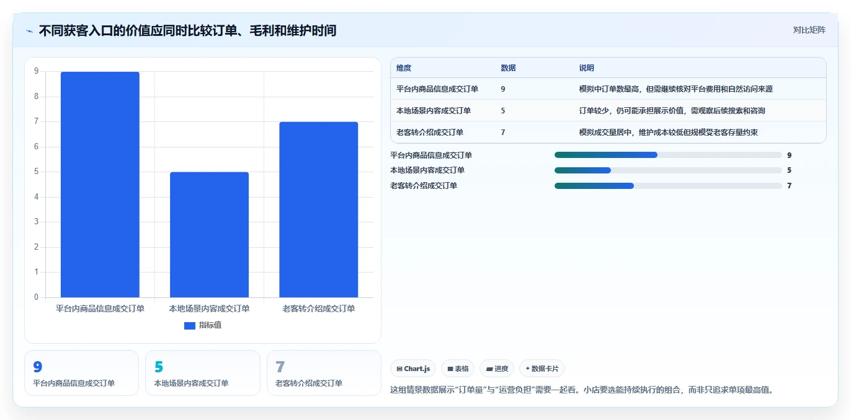Click progress list label 本地场景内容成交订单
Screen dimensions: 851x420
427,170
